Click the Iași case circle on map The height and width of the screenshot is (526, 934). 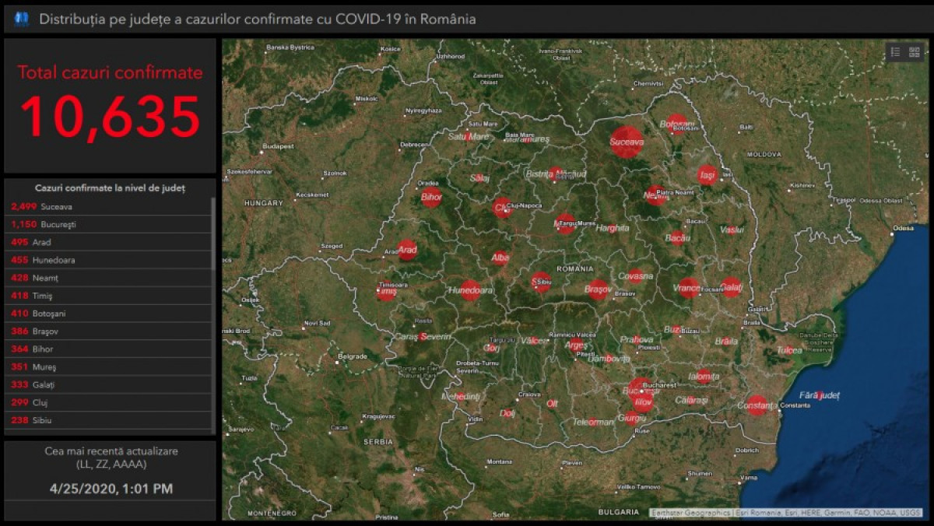[x=707, y=176]
